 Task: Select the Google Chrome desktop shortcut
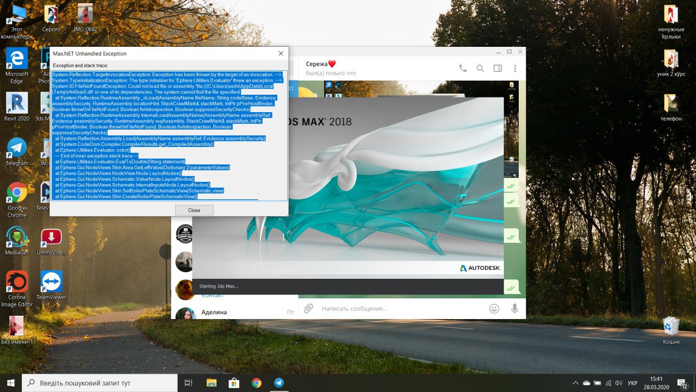(x=17, y=200)
